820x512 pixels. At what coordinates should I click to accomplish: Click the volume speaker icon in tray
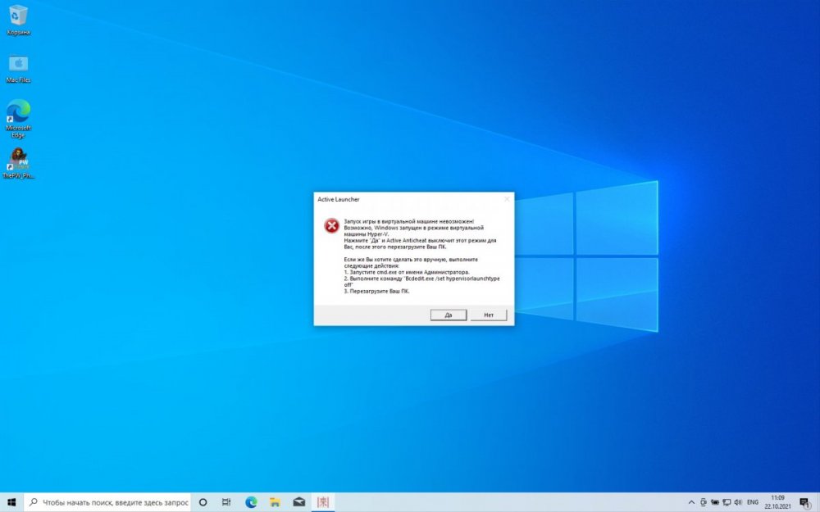[x=738, y=502]
